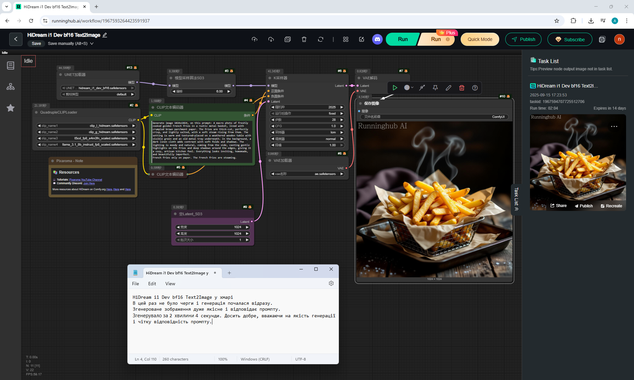Image resolution: width=634 pixels, height=380 pixels.
Task: Open the node tree sidebar icon
Action: tap(11, 87)
